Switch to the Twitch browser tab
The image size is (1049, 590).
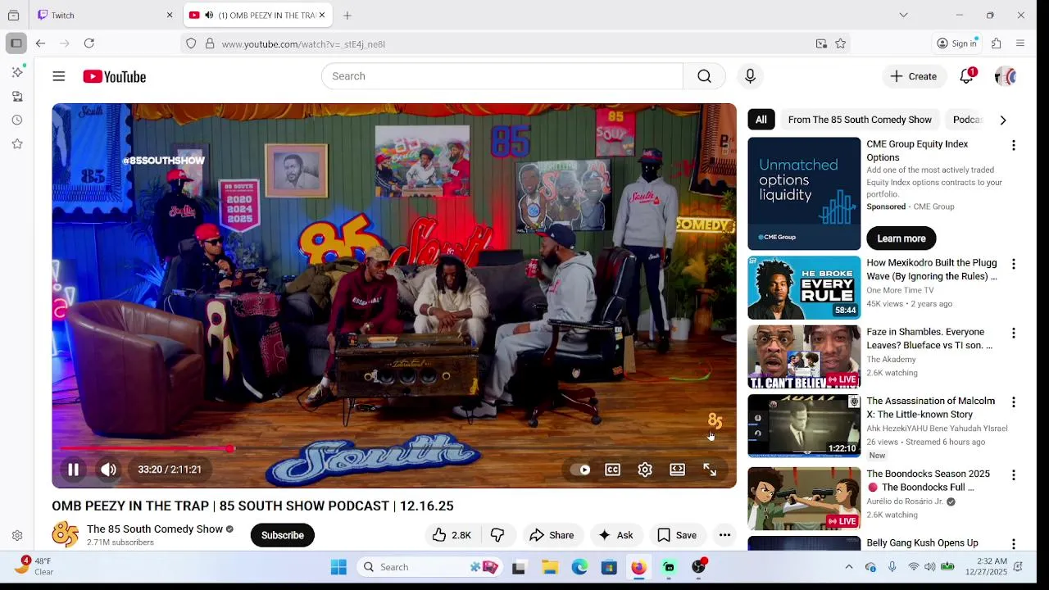click(105, 15)
